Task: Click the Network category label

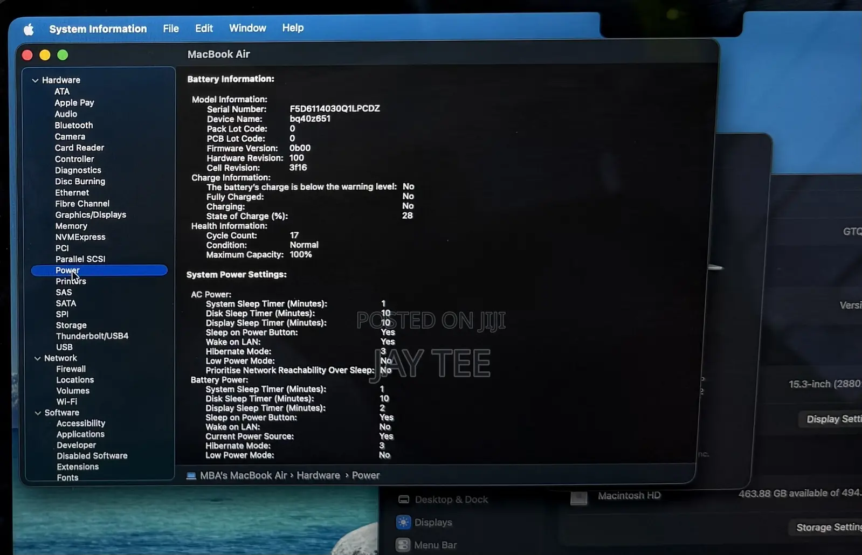Action: click(60, 358)
